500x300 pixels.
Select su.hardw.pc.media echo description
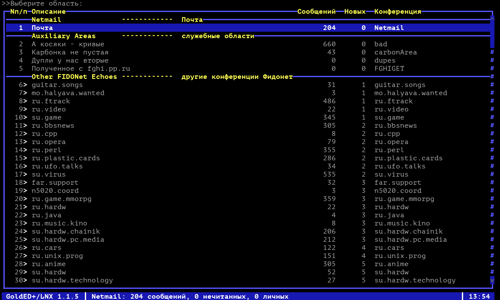click(x=68, y=240)
